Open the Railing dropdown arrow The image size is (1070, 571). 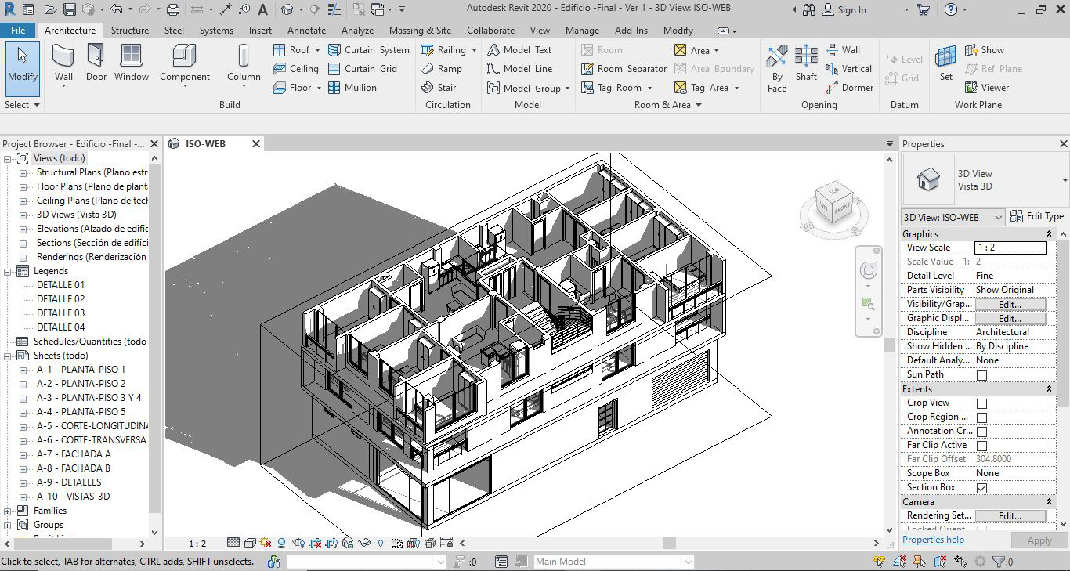pos(474,50)
